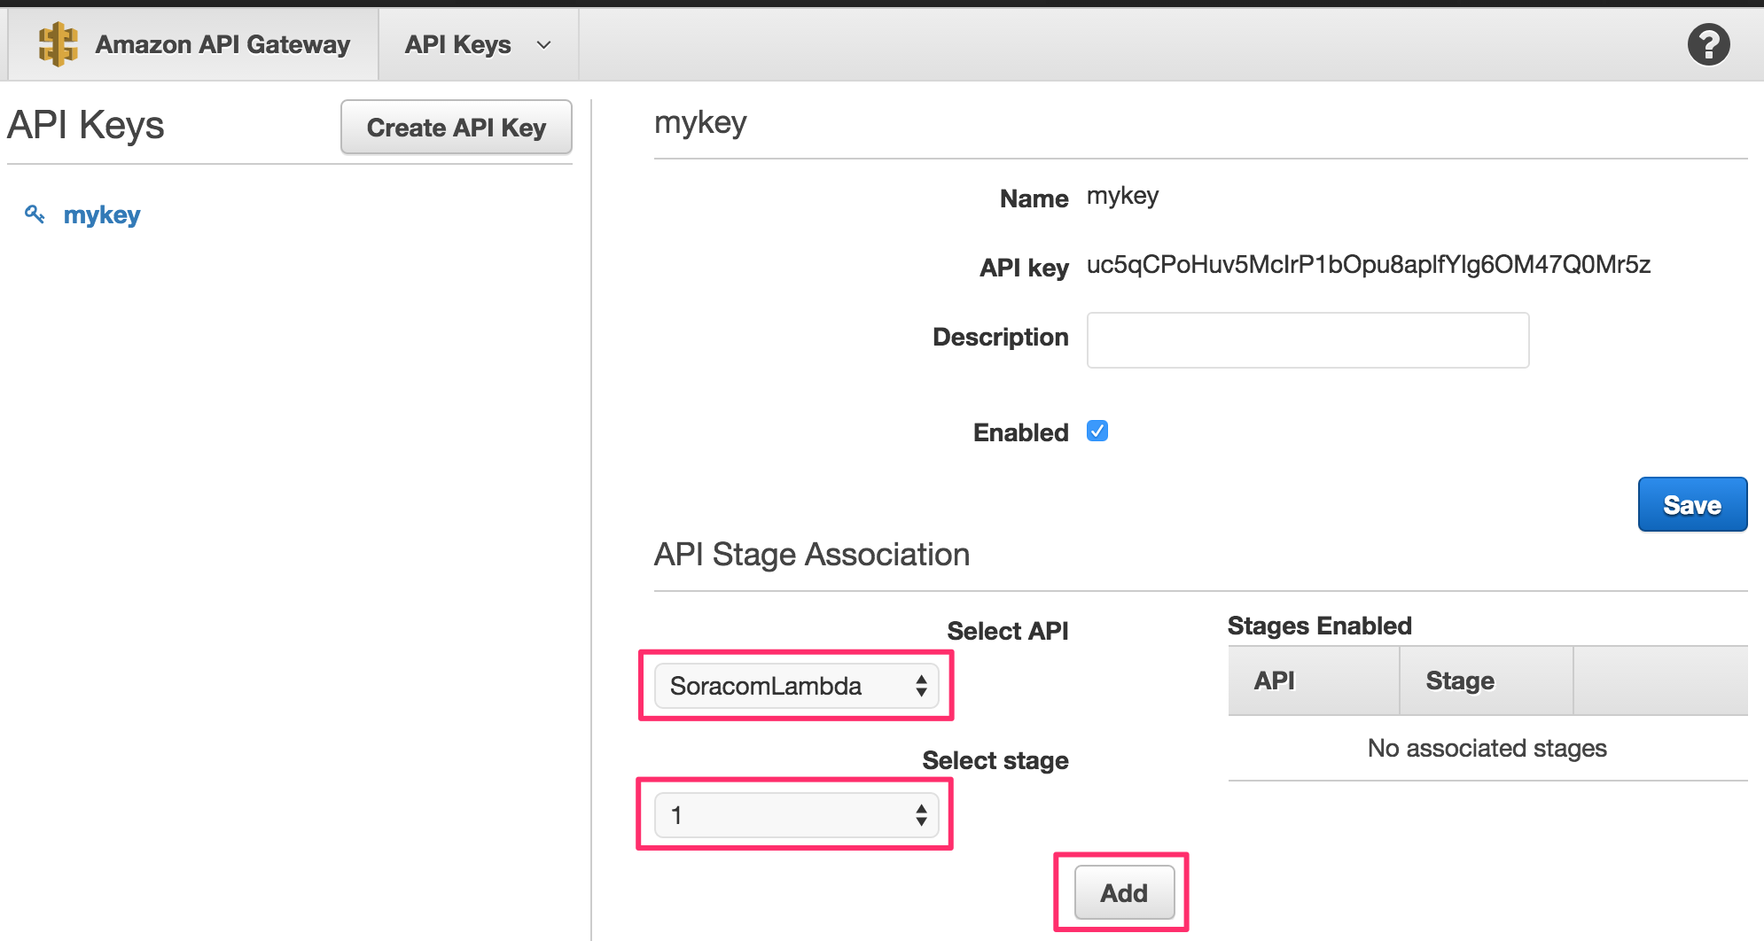Open the Select API dropdown showing SoracomLambda

point(795,685)
